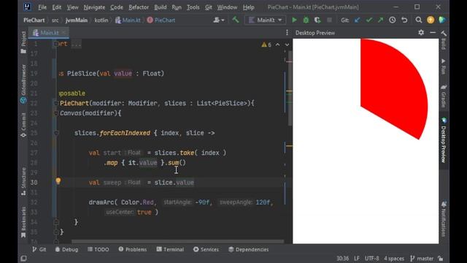
Task: Open the Commit tool window
Action: point(23,125)
